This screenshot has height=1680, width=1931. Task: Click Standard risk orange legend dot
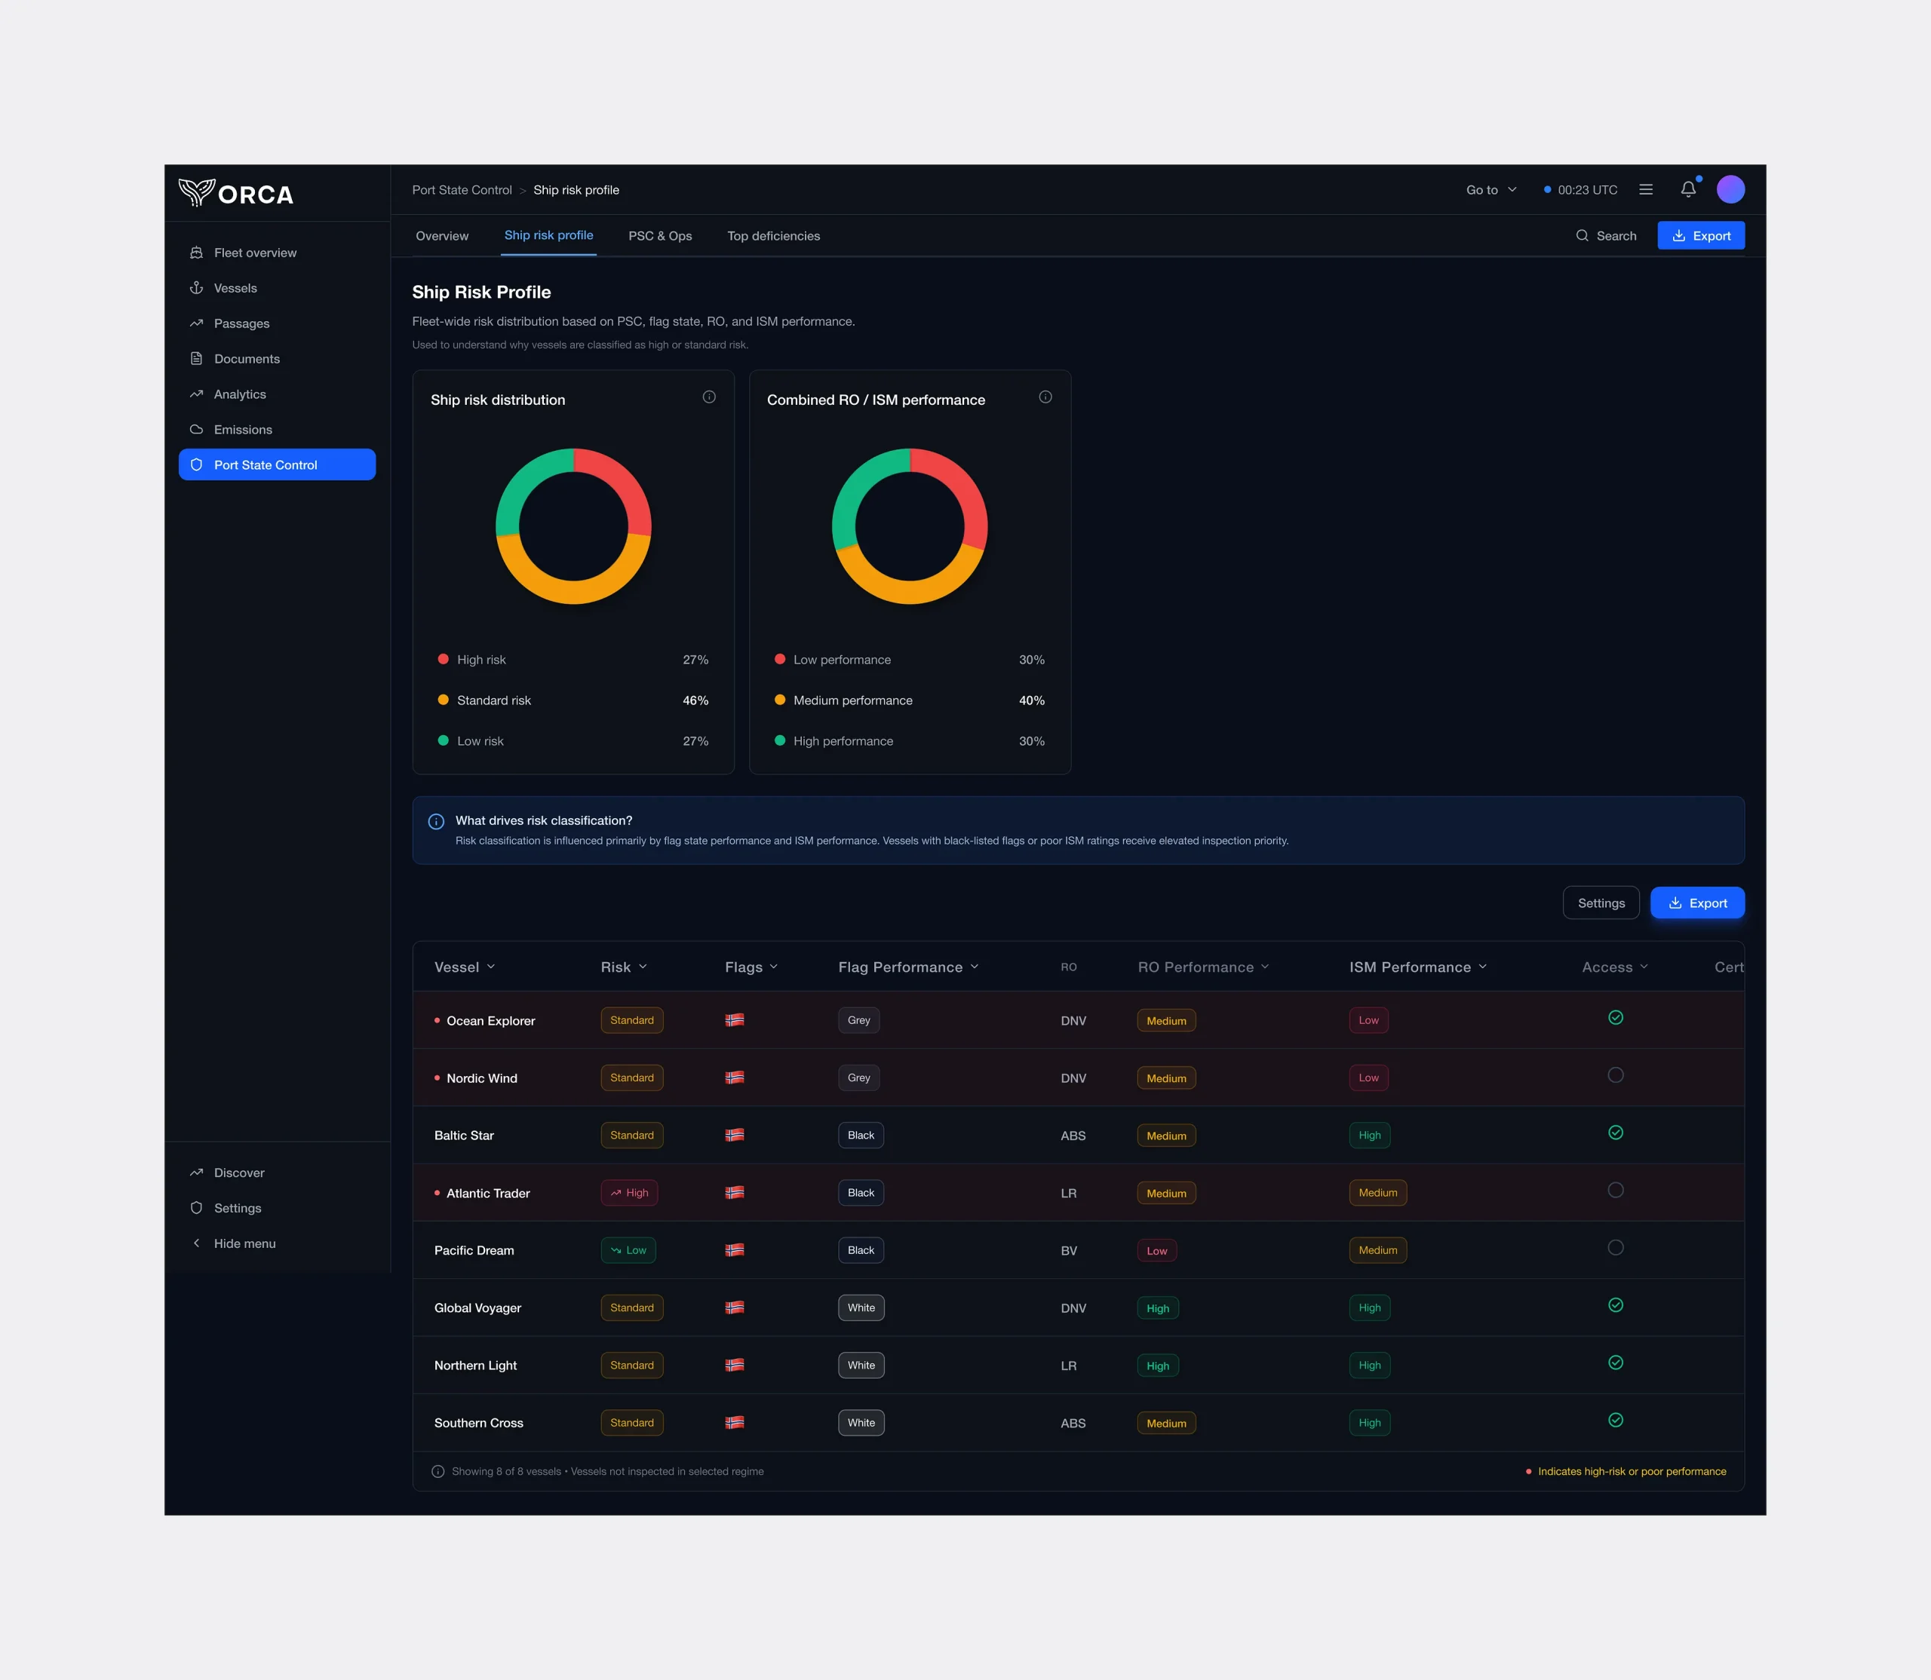pyautogui.click(x=443, y=701)
